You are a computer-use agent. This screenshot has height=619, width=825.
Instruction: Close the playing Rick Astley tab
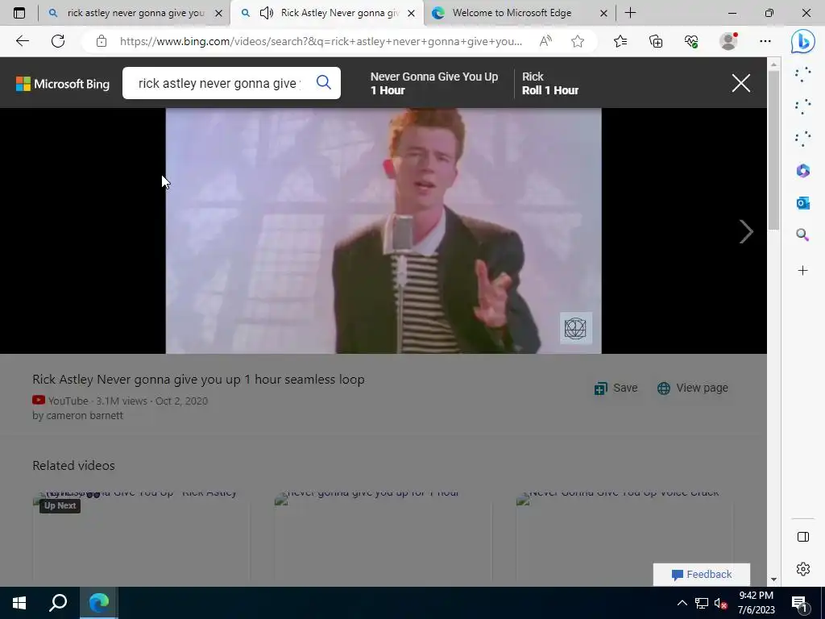[x=412, y=13]
